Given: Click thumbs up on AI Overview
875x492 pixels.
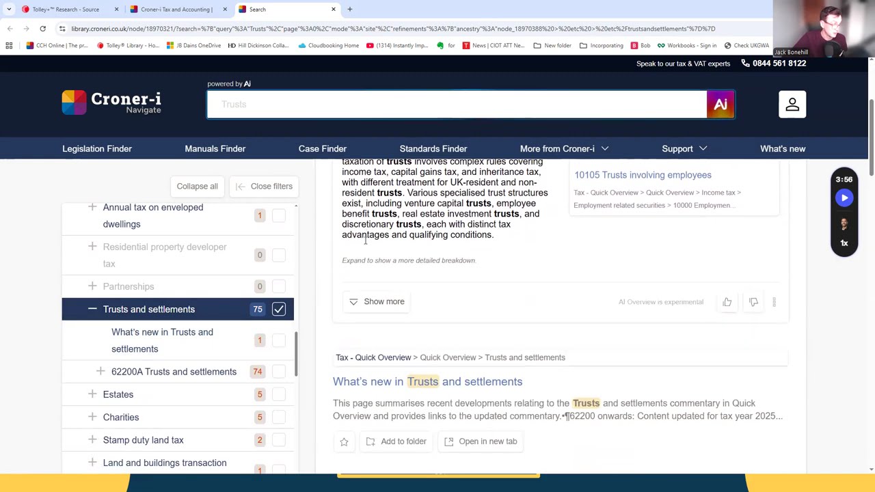Looking at the screenshot, I should 727,302.
